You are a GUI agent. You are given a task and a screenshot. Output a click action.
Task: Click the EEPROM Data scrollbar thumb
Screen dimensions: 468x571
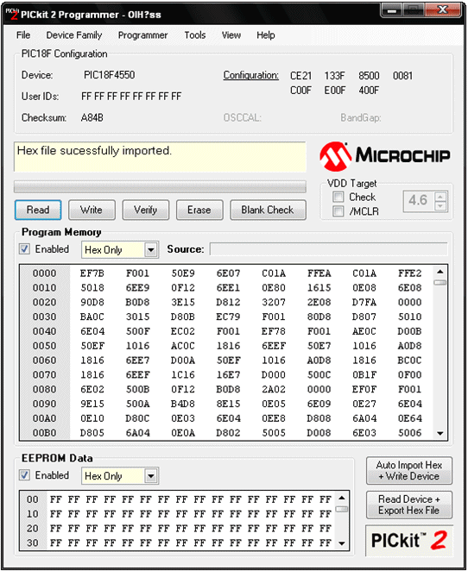click(x=342, y=509)
